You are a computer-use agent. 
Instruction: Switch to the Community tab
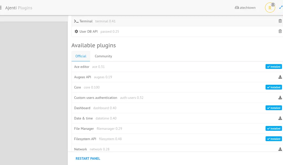103,56
